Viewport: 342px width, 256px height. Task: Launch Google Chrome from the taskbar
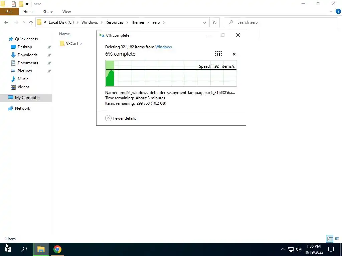[x=57, y=249]
